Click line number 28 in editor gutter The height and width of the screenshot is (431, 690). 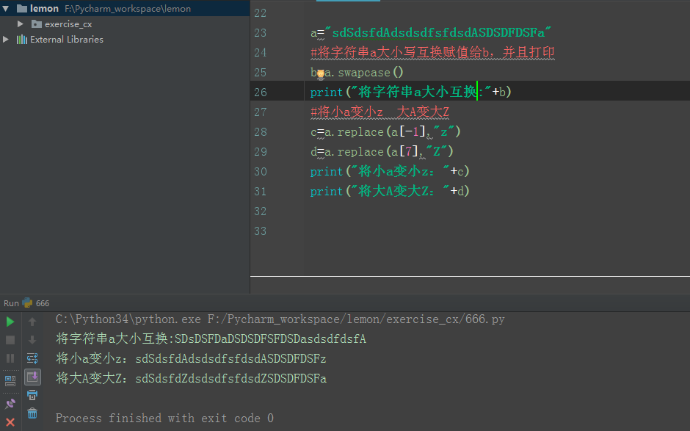pos(260,132)
